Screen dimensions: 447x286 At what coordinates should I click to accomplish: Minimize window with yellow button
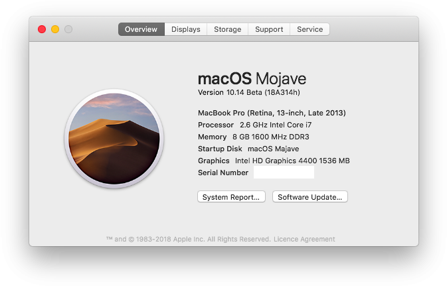tap(55, 29)
